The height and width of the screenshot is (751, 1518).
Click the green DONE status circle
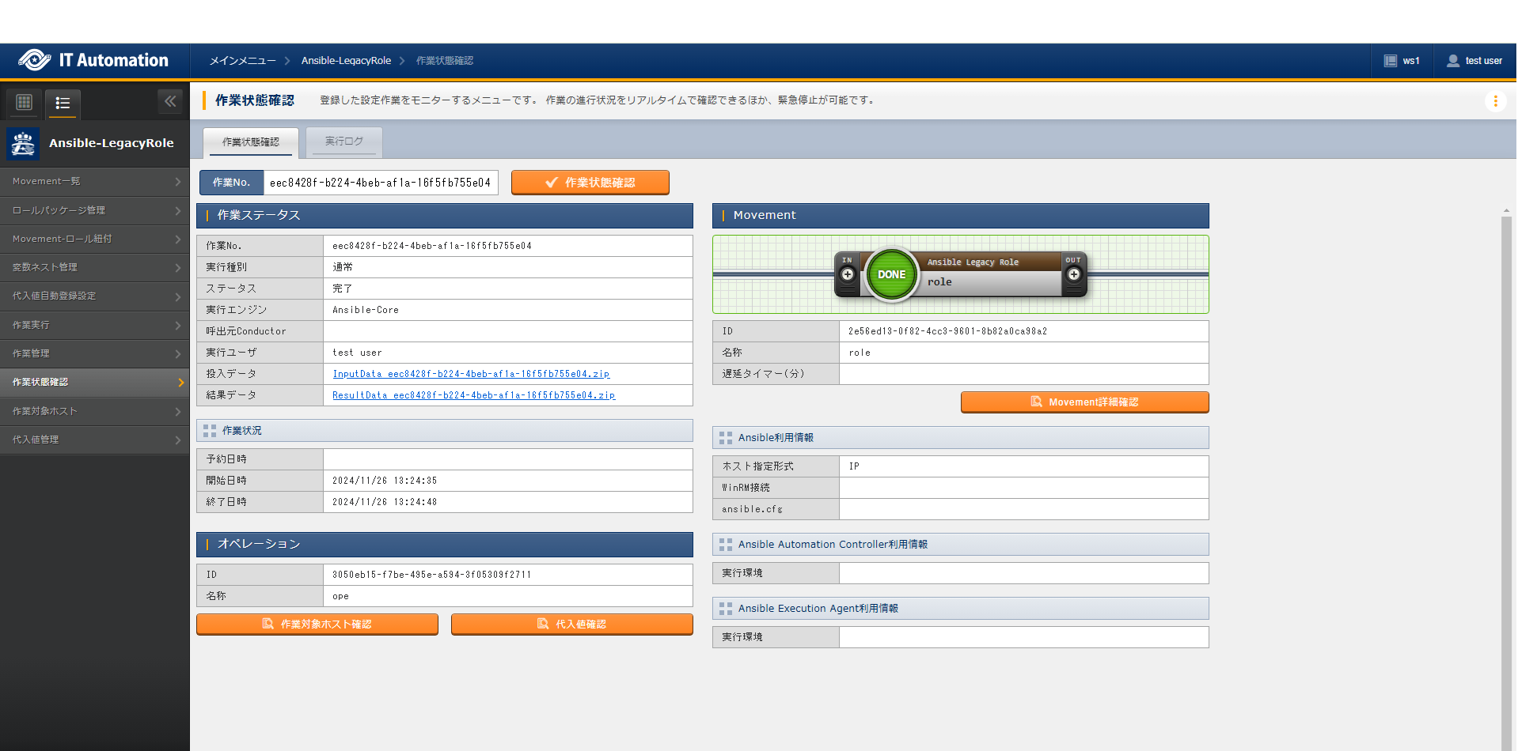[891, 274]
